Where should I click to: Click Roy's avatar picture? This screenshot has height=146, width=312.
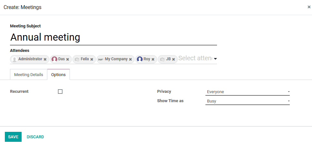coord(140,59)
